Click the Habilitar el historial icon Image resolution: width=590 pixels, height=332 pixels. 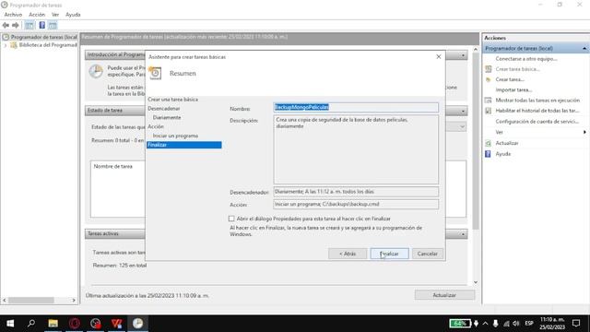[x=489, y=111]
